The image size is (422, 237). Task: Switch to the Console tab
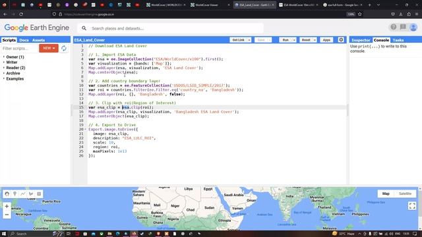381,40
